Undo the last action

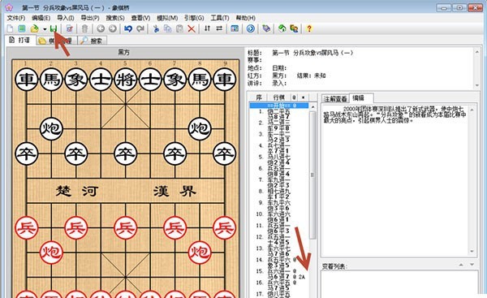coord(128,29)
